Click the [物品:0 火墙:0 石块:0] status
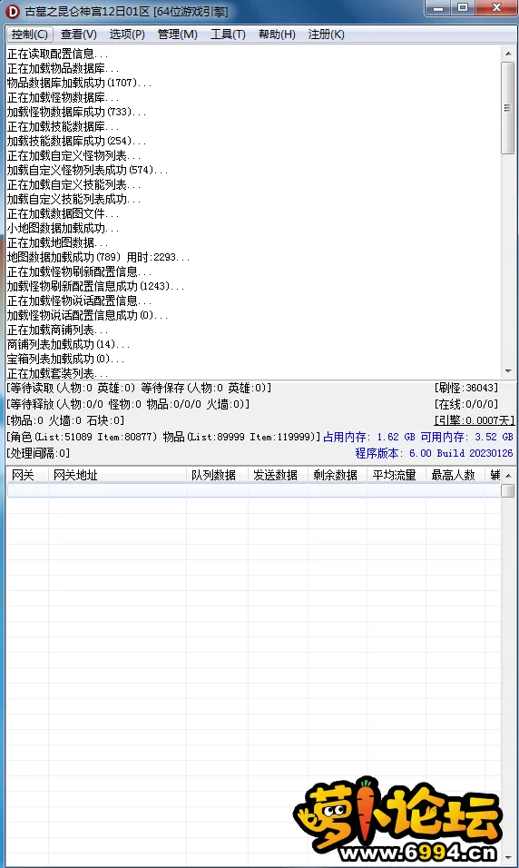519x868 pixels. 66,420
